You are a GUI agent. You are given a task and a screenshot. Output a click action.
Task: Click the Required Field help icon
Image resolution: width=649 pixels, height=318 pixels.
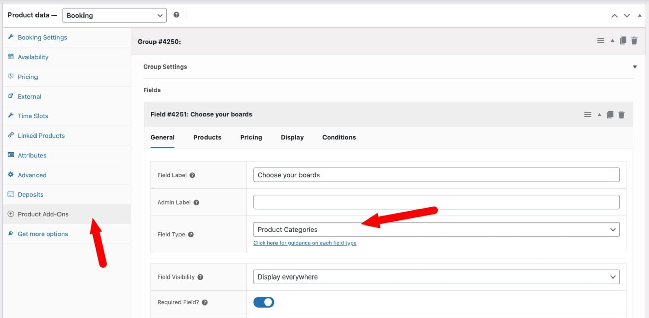tap(205, 302)
